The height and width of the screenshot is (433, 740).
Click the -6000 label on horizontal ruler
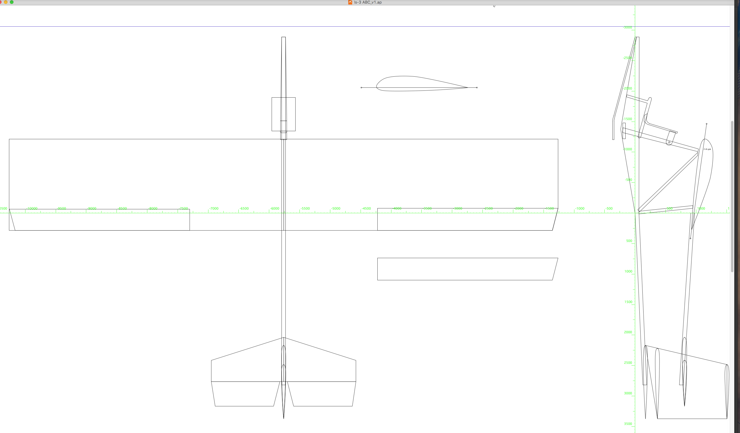pos(275,208)
